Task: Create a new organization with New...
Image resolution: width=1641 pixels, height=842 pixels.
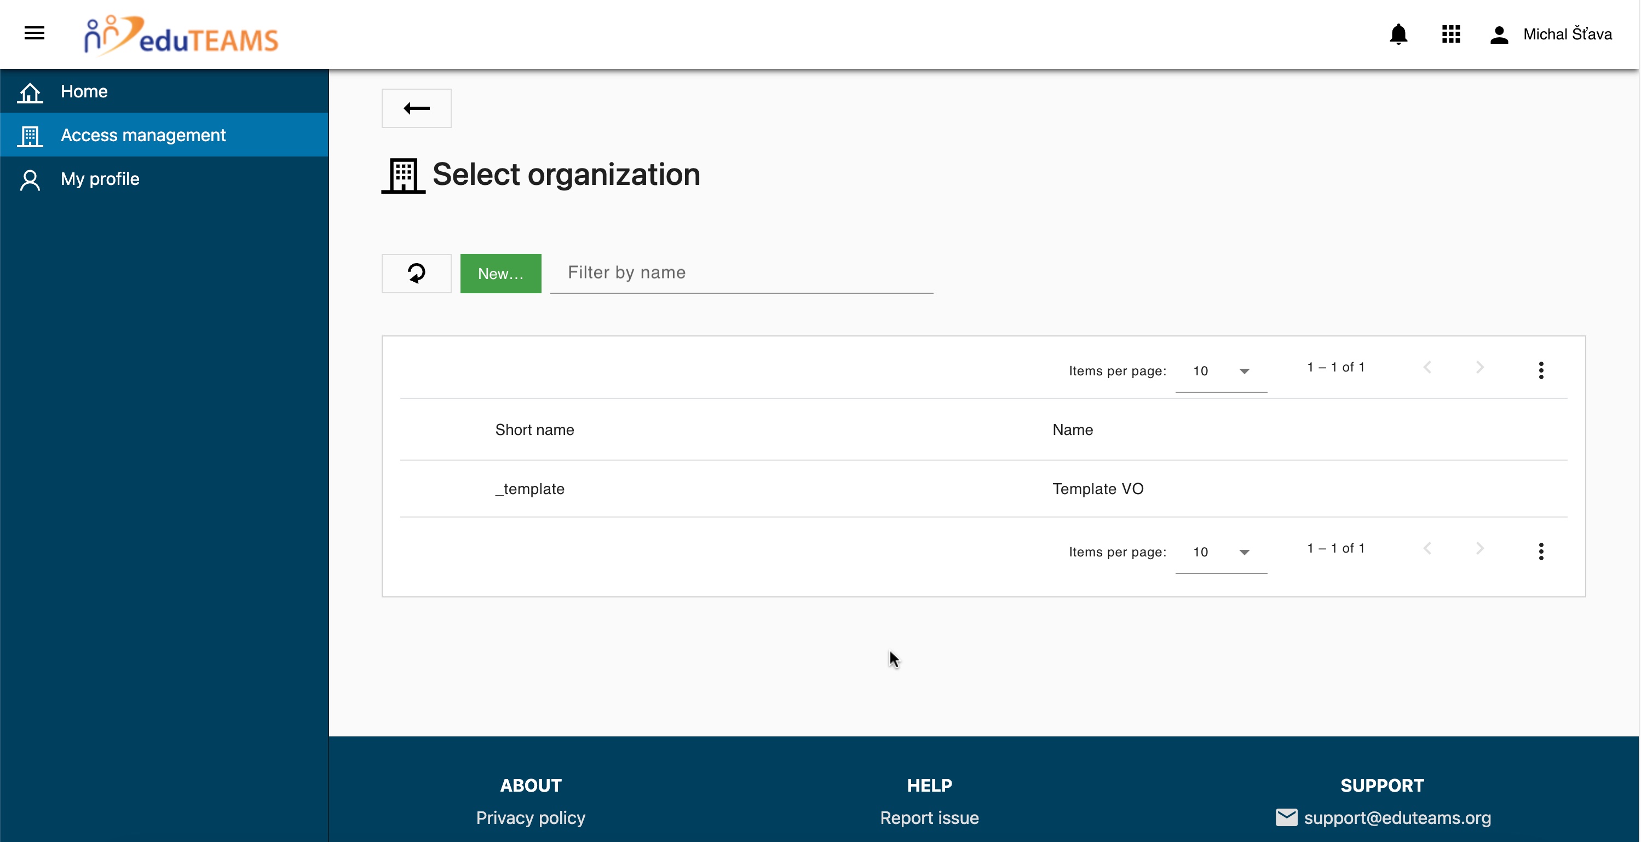Action: pos(500,274)
